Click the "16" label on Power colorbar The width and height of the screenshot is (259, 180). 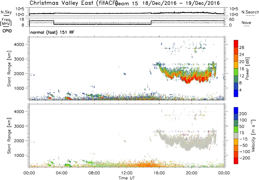point(242,69)
